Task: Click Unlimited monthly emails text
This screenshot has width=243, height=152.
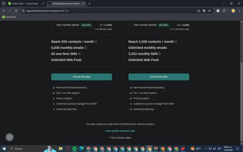Action: (148, 48)
